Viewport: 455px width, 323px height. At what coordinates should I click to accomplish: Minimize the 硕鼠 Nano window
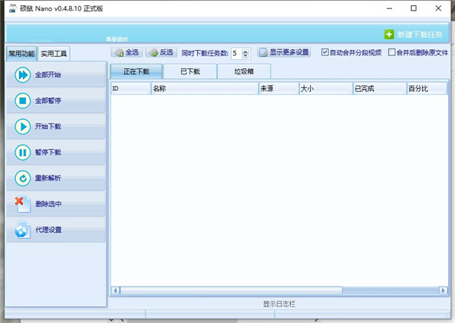[x=389, y=8]
